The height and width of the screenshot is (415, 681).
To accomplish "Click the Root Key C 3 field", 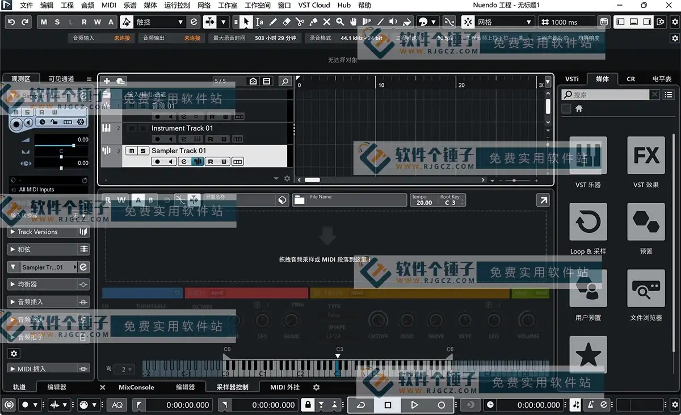I will (451, 200).
